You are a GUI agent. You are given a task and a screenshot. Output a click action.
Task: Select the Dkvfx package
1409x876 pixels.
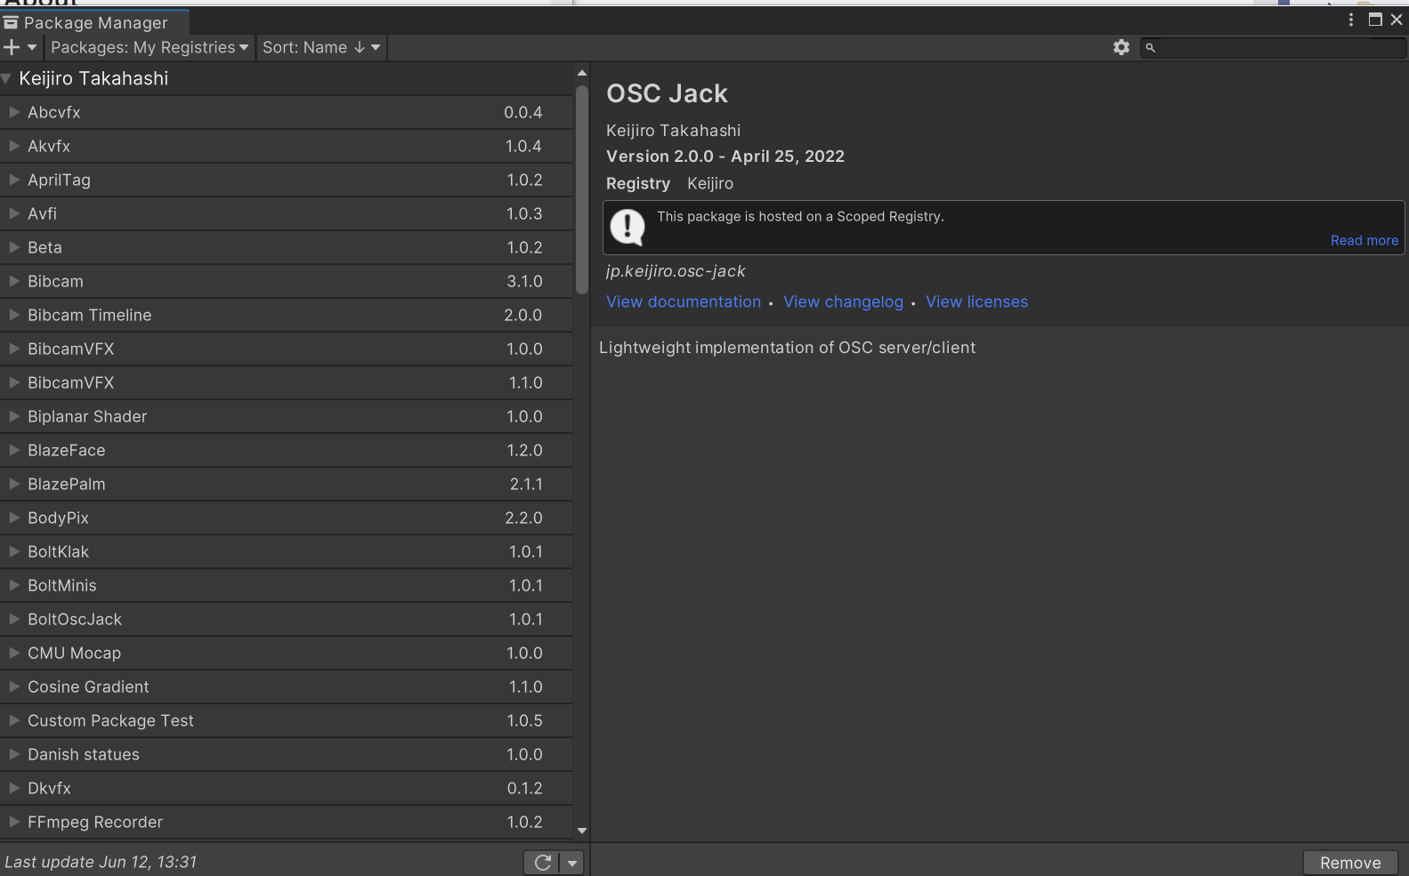[x=286, y=788]
